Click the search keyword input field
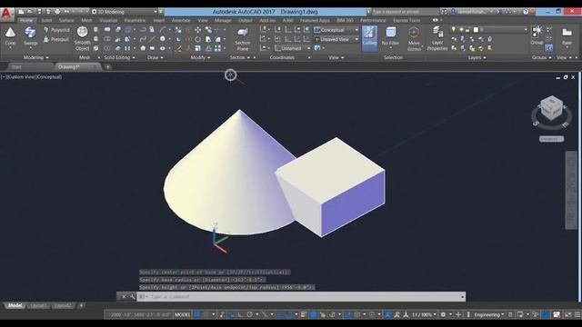Screen dimensions: 582x327 tap(405, 12)
